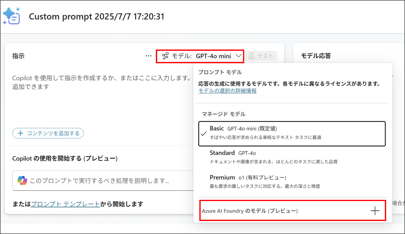Click コンテンツを追加する button
405x234 pixels.
(x=48, y=133)
